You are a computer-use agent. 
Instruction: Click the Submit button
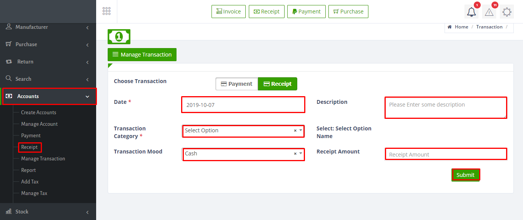tap(465, 175)
